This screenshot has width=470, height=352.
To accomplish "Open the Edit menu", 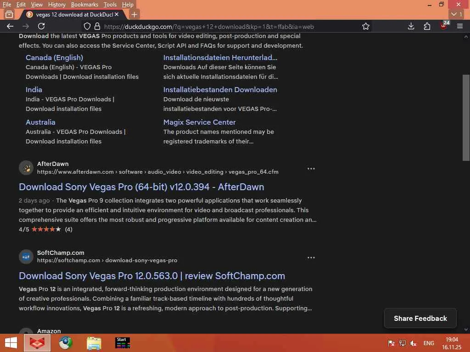I will pos(21,5).
